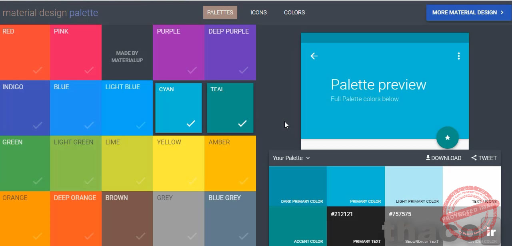Click the back arrow in Palette preview

(x=314, y=56)
